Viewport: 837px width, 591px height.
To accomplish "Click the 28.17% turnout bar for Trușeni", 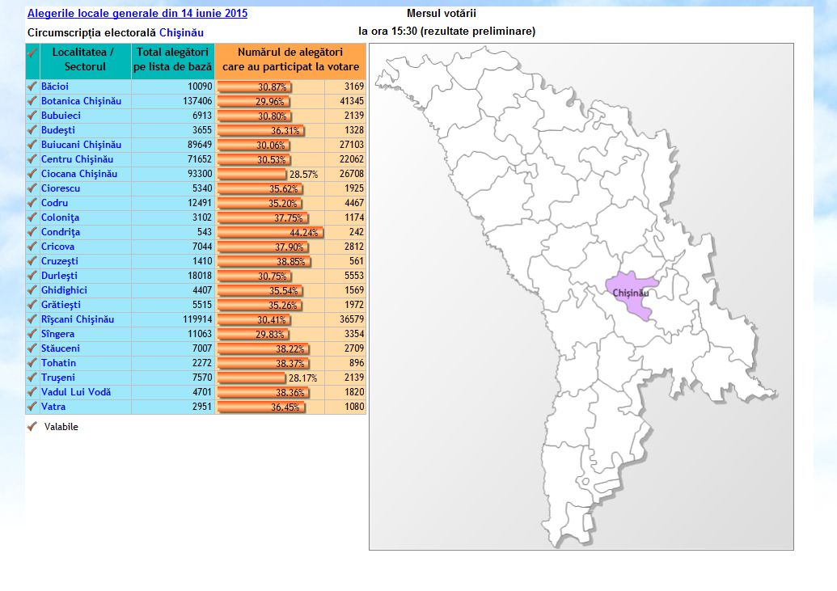I will (252, 378).
